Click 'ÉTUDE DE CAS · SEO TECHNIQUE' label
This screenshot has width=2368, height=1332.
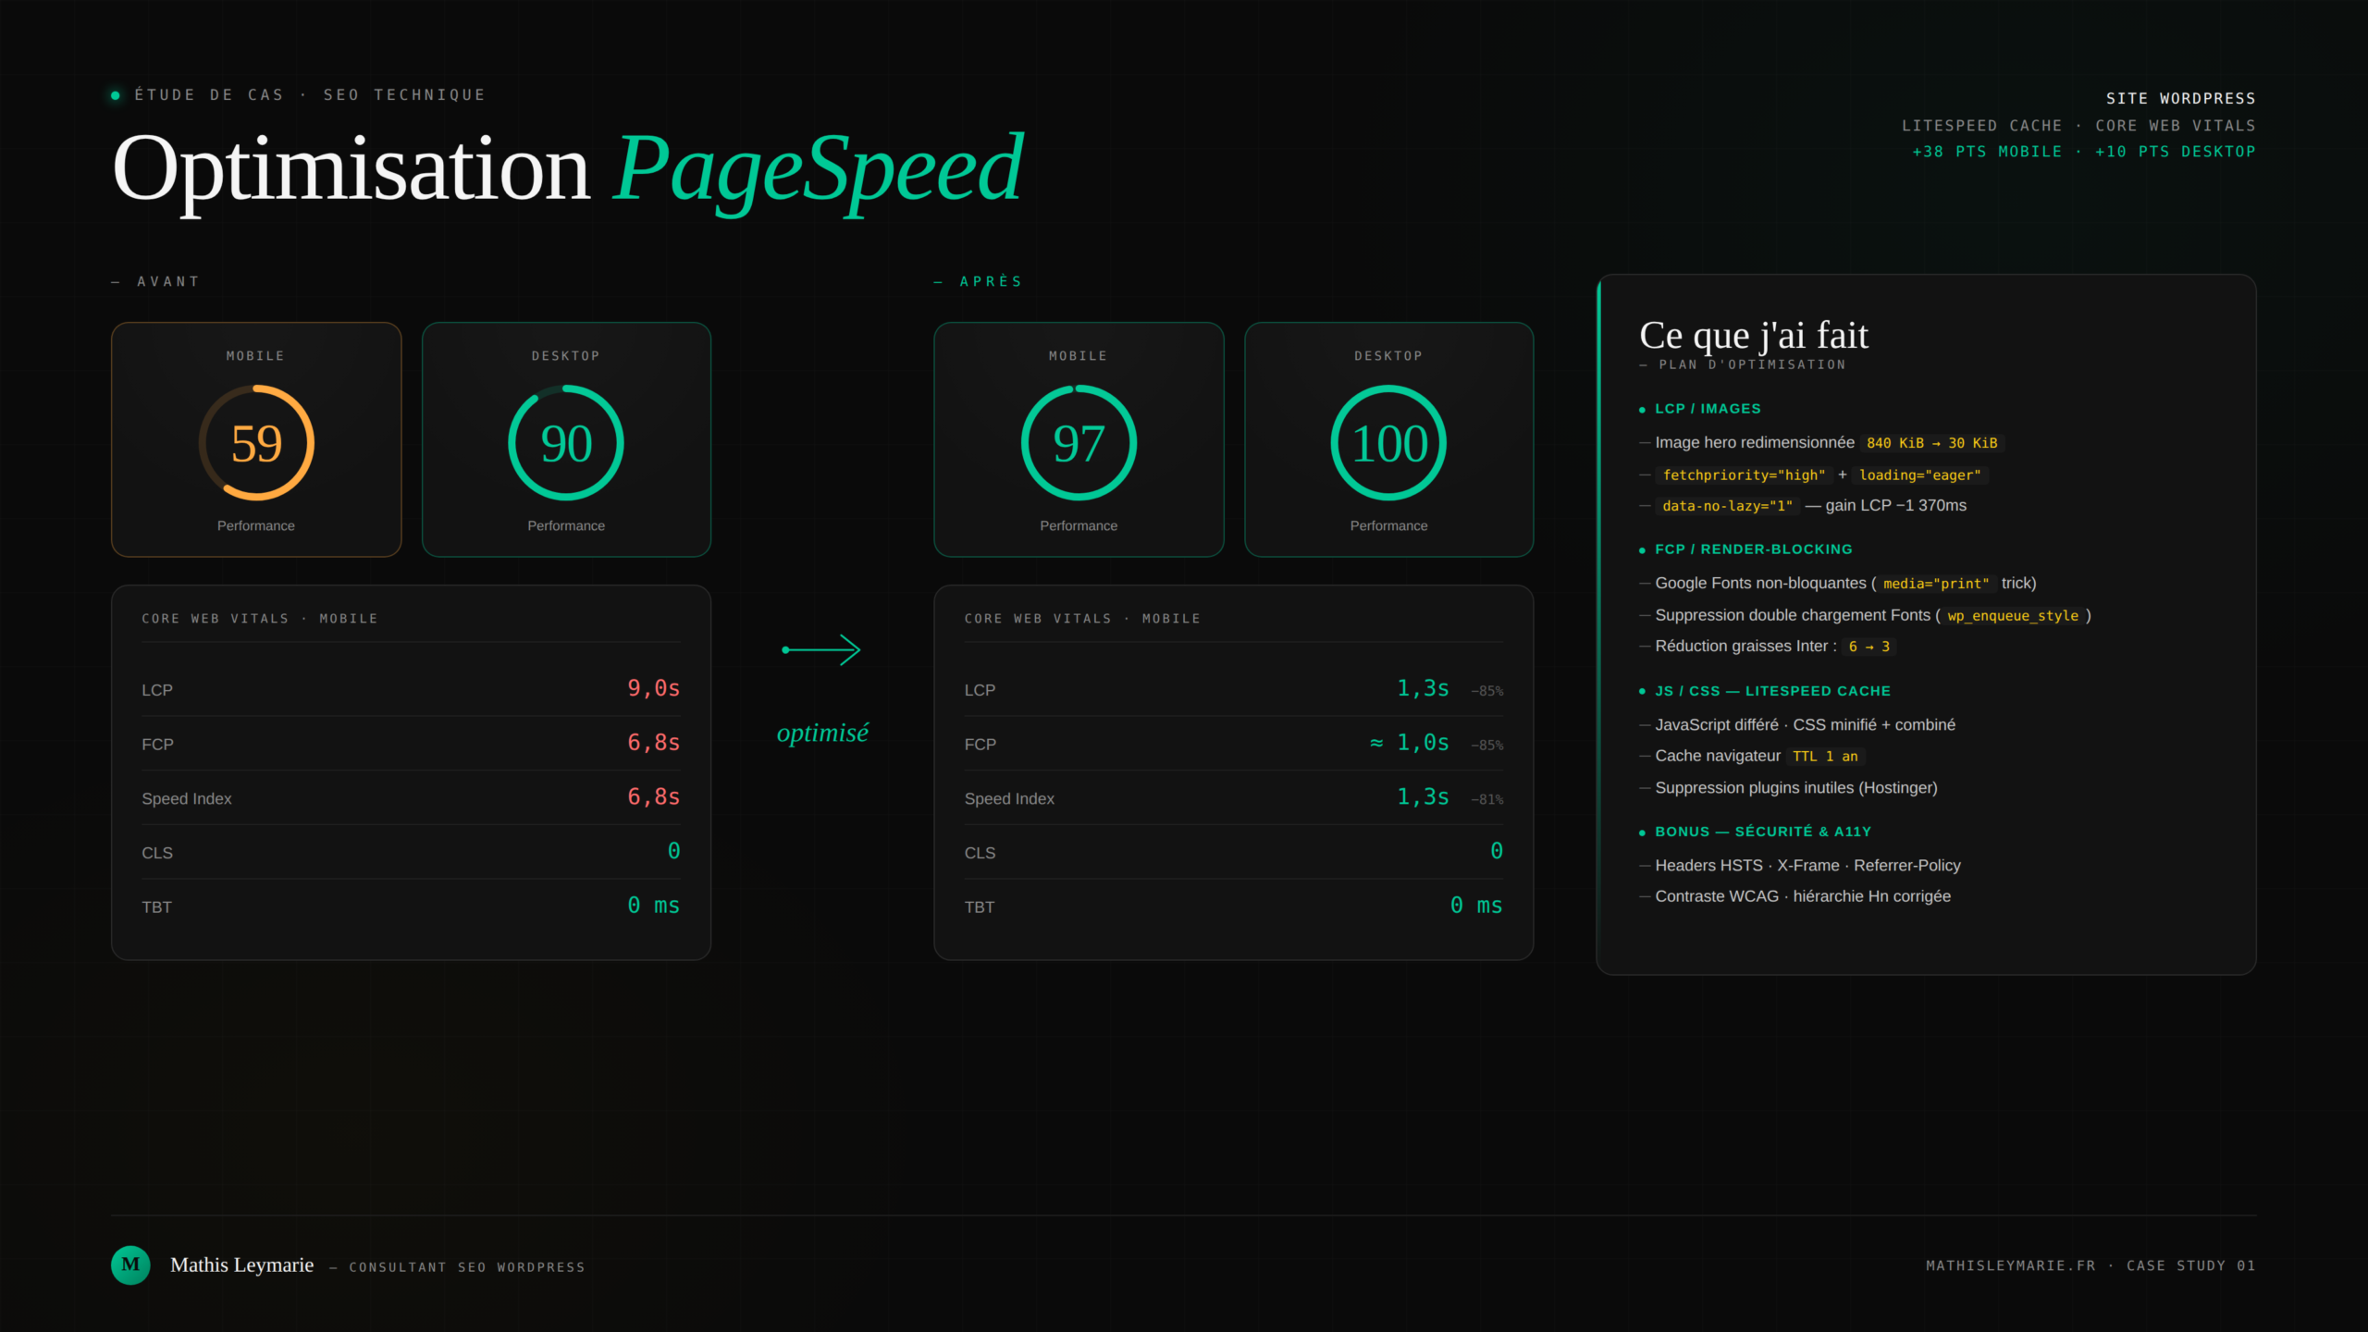(310, 95)
